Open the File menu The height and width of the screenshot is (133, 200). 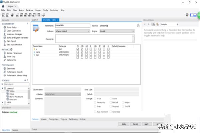click(3, 10)
